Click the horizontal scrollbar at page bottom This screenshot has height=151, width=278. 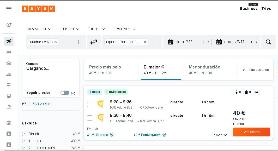(141, 150)
